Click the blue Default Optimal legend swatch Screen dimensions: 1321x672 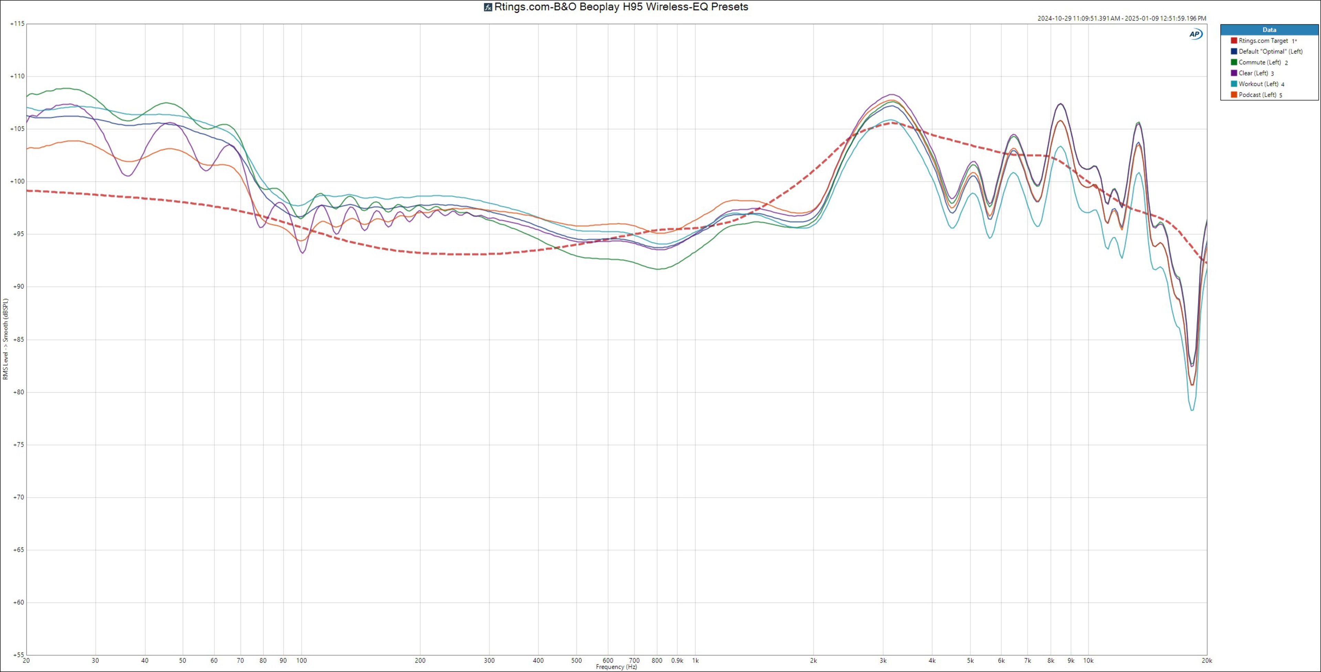pyautogui.click(x=1234, y=51)
